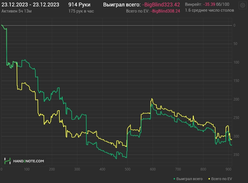Click the y-axis label 200
This screenshot has height=183, width=248.
tap(236, 99)
